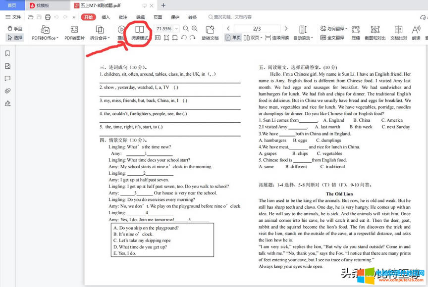Click the 压缩 compress tool

point(356,33)
